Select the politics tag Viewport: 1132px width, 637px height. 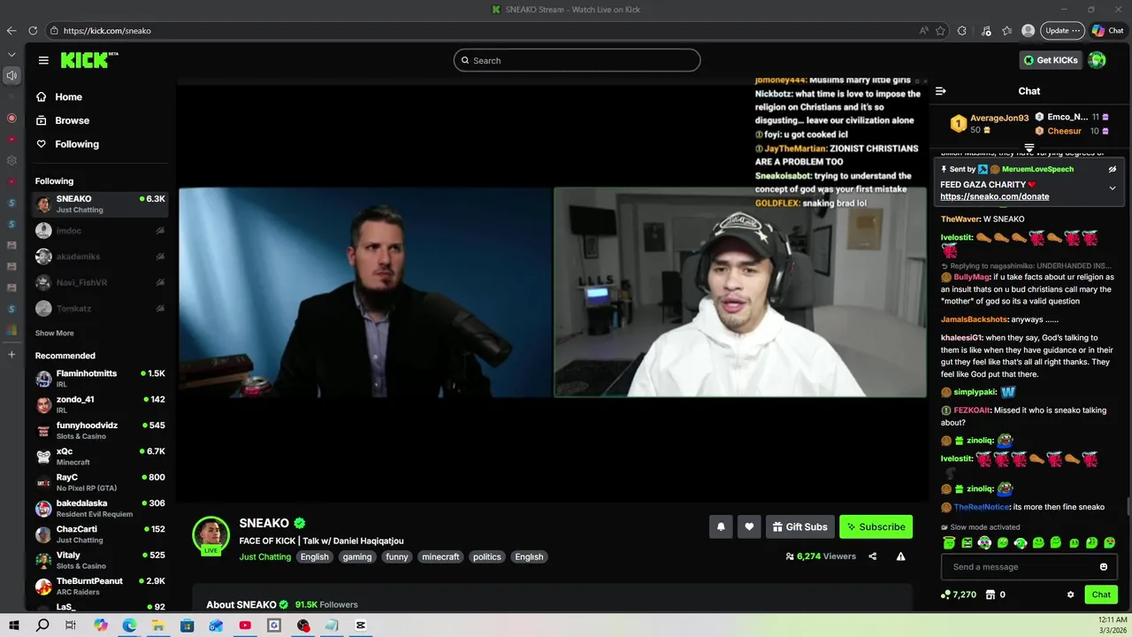487,556
